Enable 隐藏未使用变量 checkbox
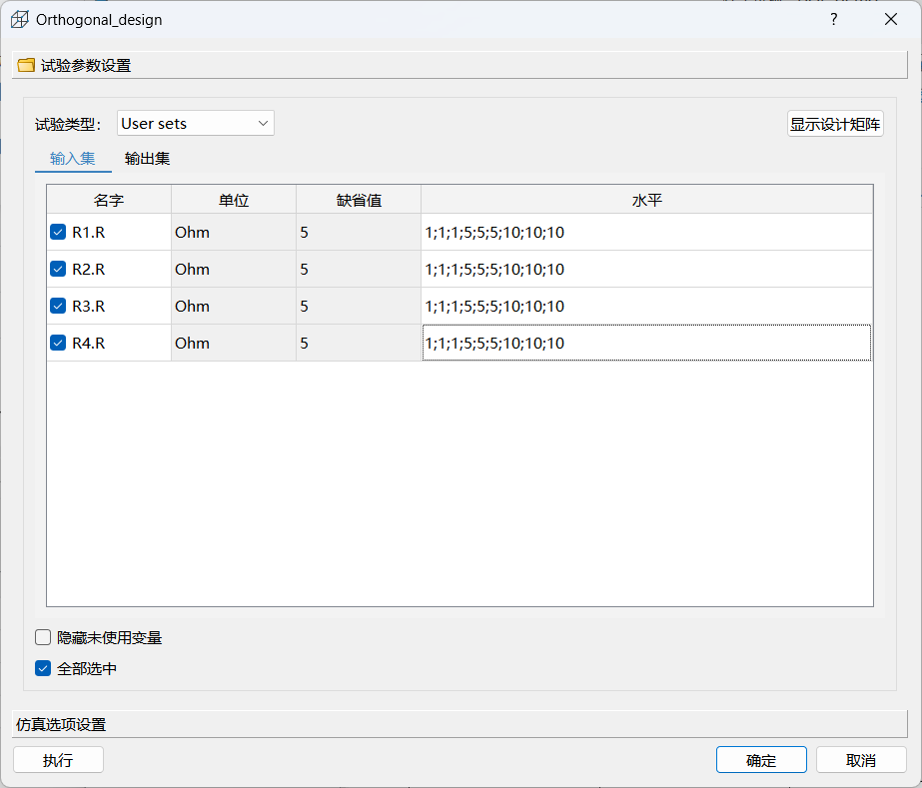The width and height of the screenshot is (922, 788). [43, 637]
